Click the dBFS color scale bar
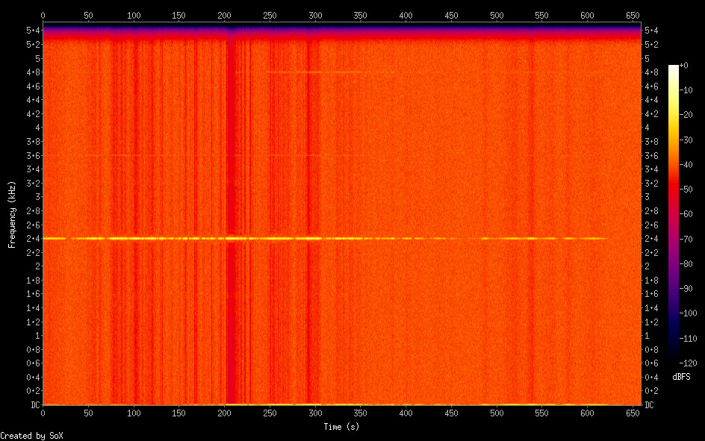The width and height of the screenshot is (705, 441). click(674, 214)
